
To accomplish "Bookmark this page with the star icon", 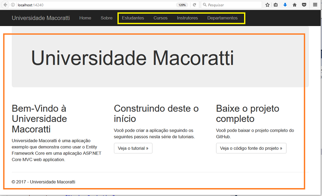I will coord(267,5).
